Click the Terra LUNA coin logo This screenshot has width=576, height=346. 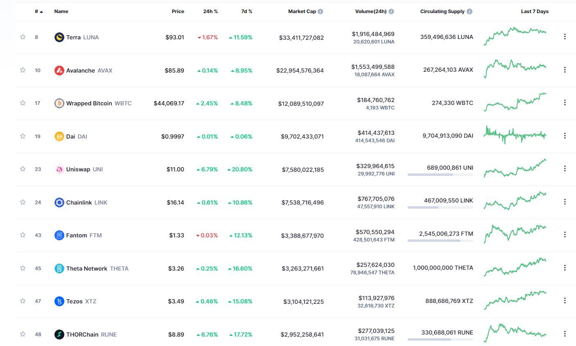[59, 37]
